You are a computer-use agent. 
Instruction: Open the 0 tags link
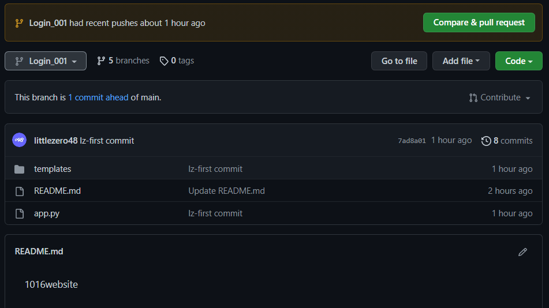[177, 61]
